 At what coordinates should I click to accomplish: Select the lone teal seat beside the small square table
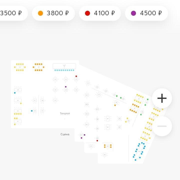coord(32,111)
